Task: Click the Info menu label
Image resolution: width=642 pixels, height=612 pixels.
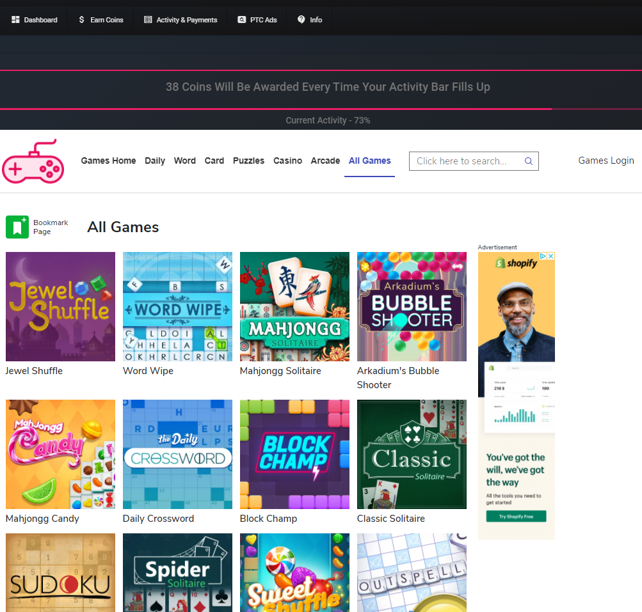Action: 316,20
